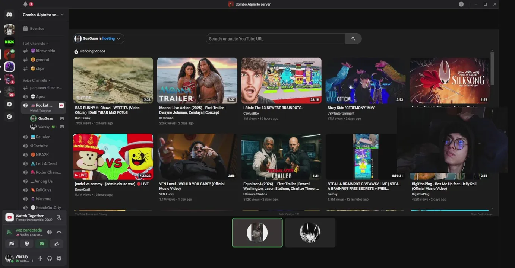Click the controller icon next to GuaGuau
This screenshot has height=268, width=515.
62,118
